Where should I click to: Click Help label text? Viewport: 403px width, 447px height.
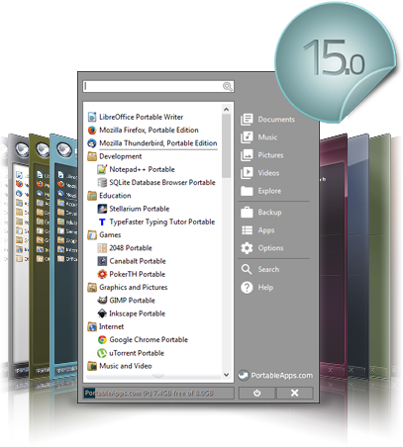coord(265,287)
